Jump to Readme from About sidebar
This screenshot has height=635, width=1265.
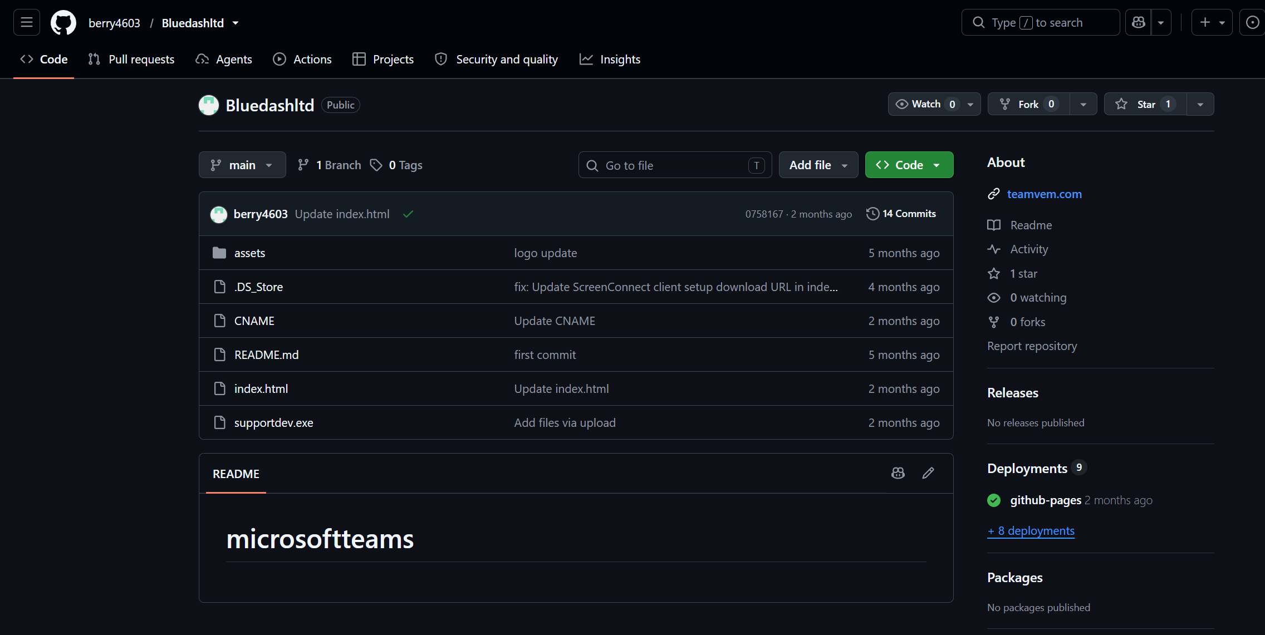coord(1031,225)
